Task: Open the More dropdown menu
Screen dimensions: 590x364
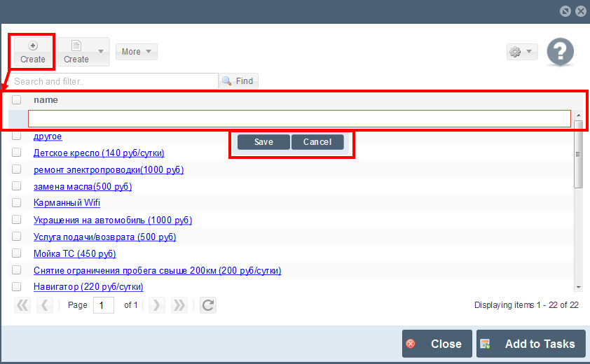Action: point(136,52)
